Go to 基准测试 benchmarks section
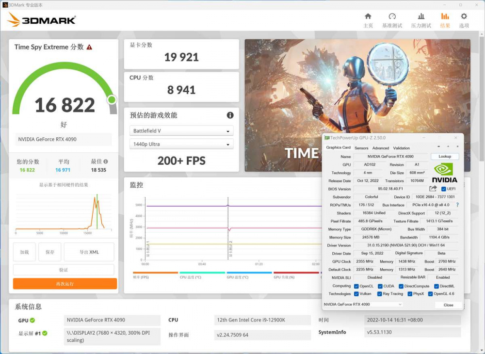Screen dimensions: 485x354 (392, 20)
